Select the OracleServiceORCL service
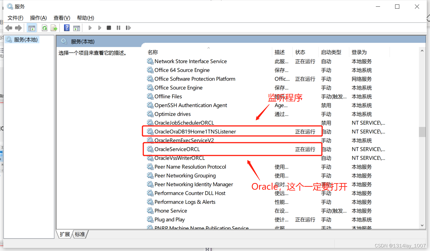Image resolution: width=430 pixels, height=251 pixels. click(177, 149)
